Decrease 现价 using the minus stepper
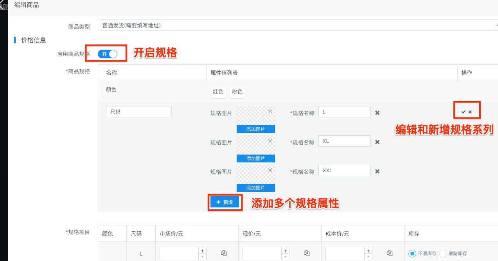 coord(285,257)
